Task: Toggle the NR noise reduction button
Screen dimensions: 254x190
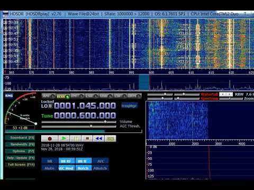Action: pyautogui.click(x=50, y=161)
